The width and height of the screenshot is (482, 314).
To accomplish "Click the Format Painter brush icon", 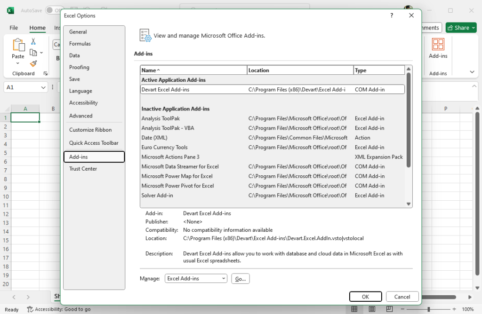I will [x=33, y=63].
